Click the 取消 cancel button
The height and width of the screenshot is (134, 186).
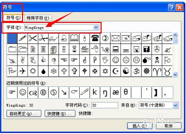[x=169, y=126]
